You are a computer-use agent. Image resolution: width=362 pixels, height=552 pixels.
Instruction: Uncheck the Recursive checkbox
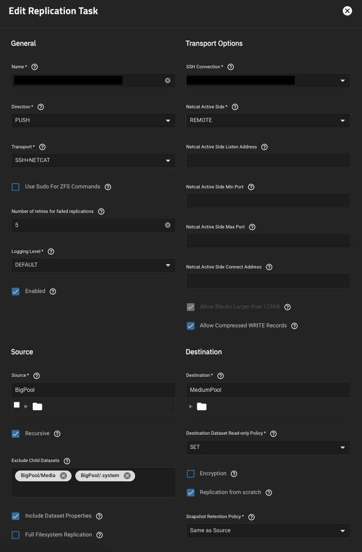(x=16, y=434)
